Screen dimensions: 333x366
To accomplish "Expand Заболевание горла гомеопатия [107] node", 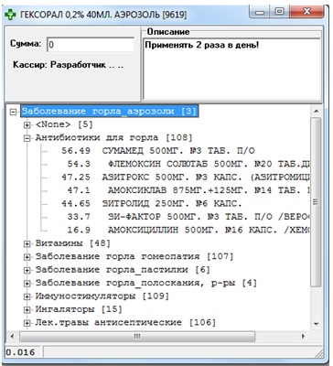I will 27,257.
